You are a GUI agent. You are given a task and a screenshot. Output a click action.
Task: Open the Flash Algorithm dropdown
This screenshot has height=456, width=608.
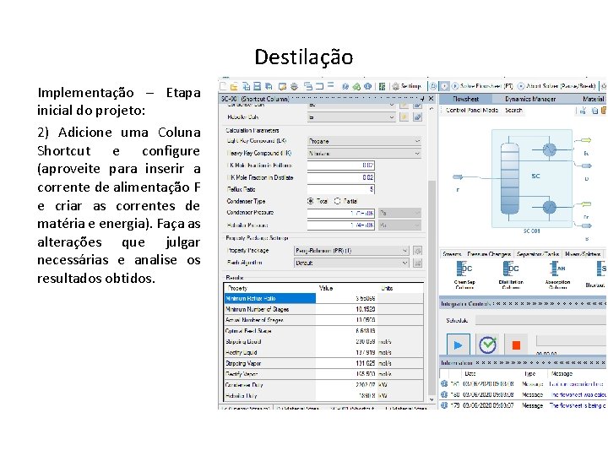pos(351,263)
